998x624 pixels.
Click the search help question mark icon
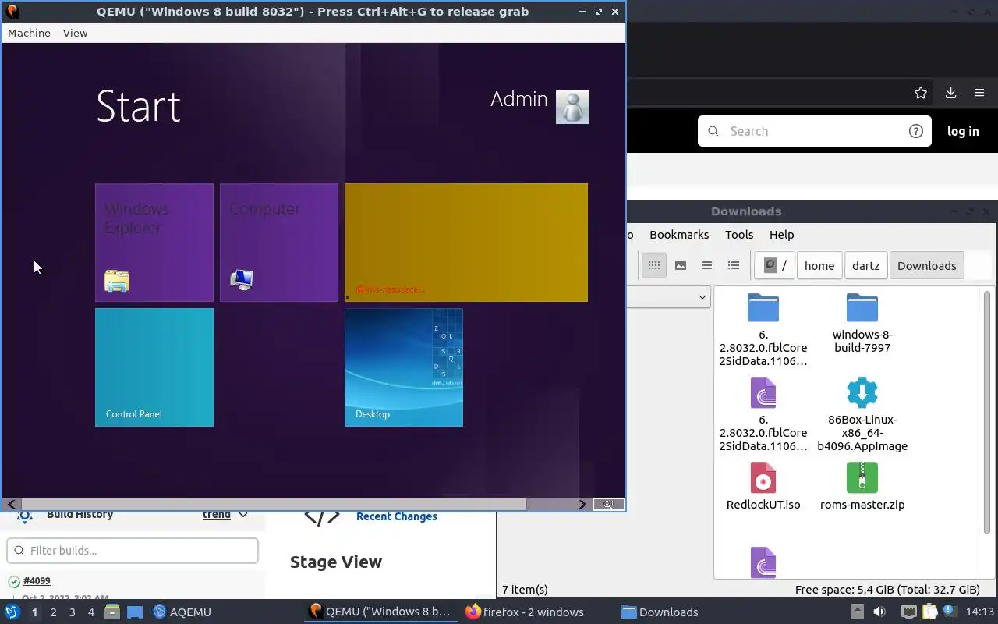coord(916,131)
